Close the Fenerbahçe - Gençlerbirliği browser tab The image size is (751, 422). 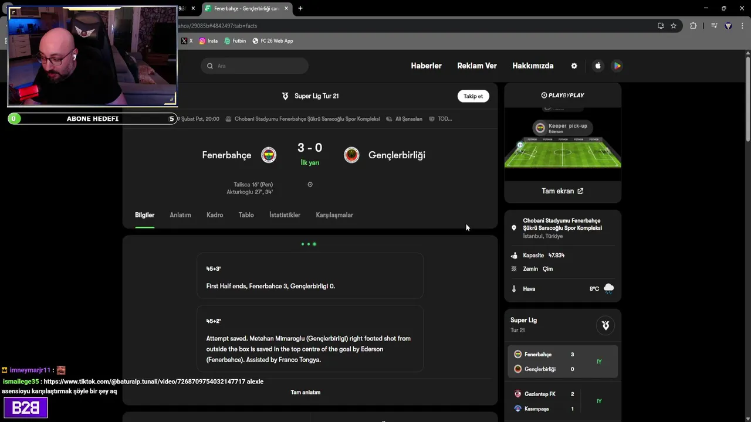286,8
